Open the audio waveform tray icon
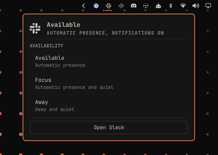The height and width of the screenshot is (155, 218). 121,6
